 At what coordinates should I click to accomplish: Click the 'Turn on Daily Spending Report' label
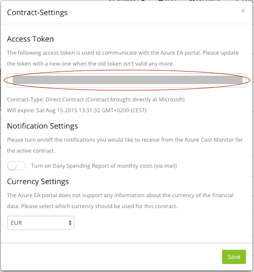point(104,166)
